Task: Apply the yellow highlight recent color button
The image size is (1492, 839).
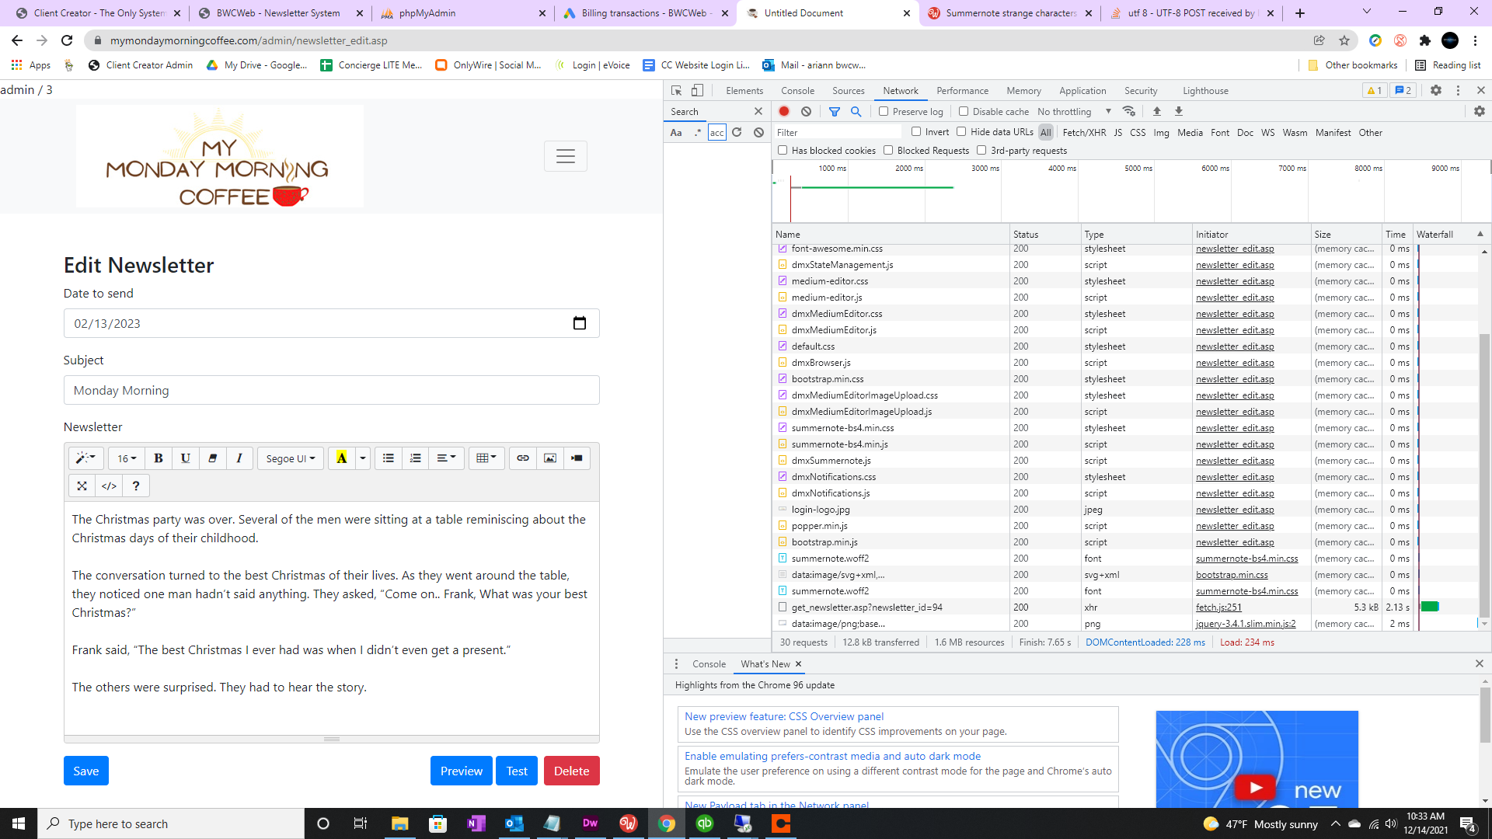Action: (342, 458)
